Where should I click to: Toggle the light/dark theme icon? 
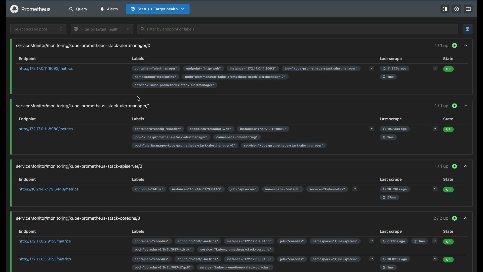(445, 9)
